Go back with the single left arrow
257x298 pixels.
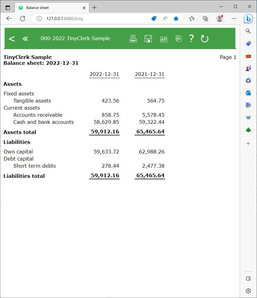tap(12, 39)
